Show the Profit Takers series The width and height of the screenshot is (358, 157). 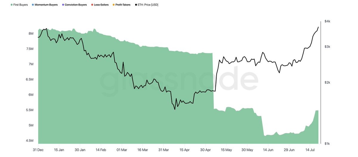(124, 5)
